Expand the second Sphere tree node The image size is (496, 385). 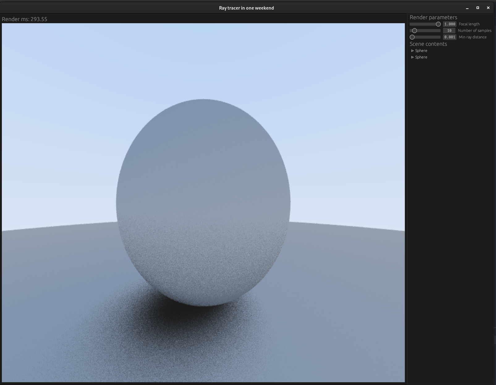pos(412,57)
